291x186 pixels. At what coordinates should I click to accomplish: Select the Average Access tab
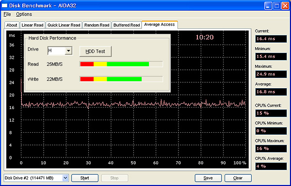tap(160, 24)
